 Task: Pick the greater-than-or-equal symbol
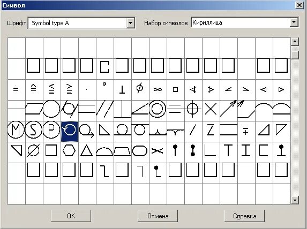[x=69, y=89]
